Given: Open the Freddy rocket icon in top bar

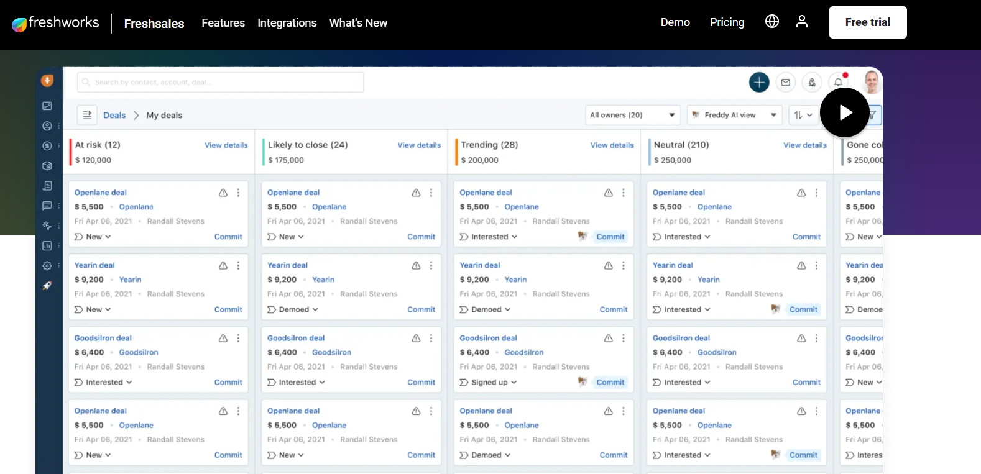Looking at the screenshot, I should point(812,82).
